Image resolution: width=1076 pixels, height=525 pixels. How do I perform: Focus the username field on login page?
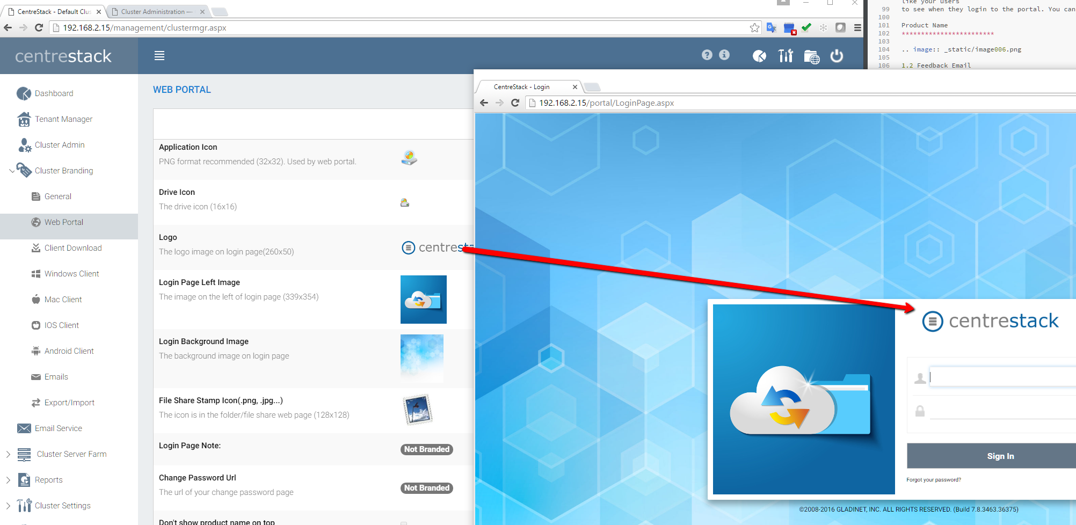[1003, 377]
